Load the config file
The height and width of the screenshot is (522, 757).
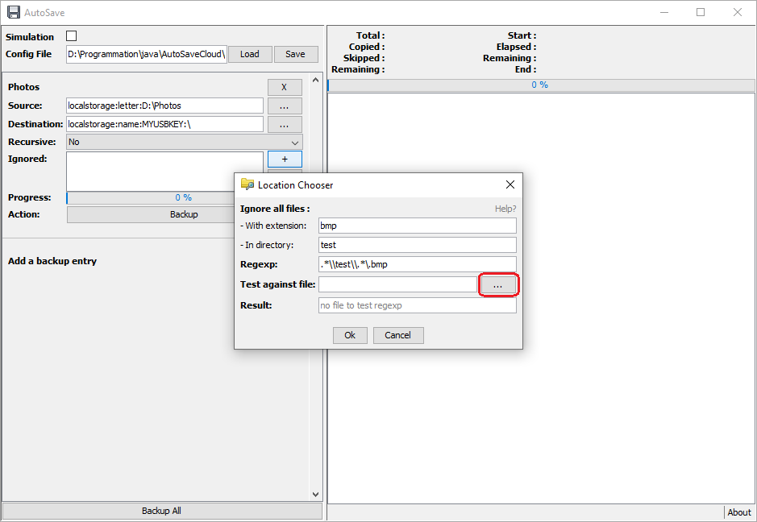[250, 54]
